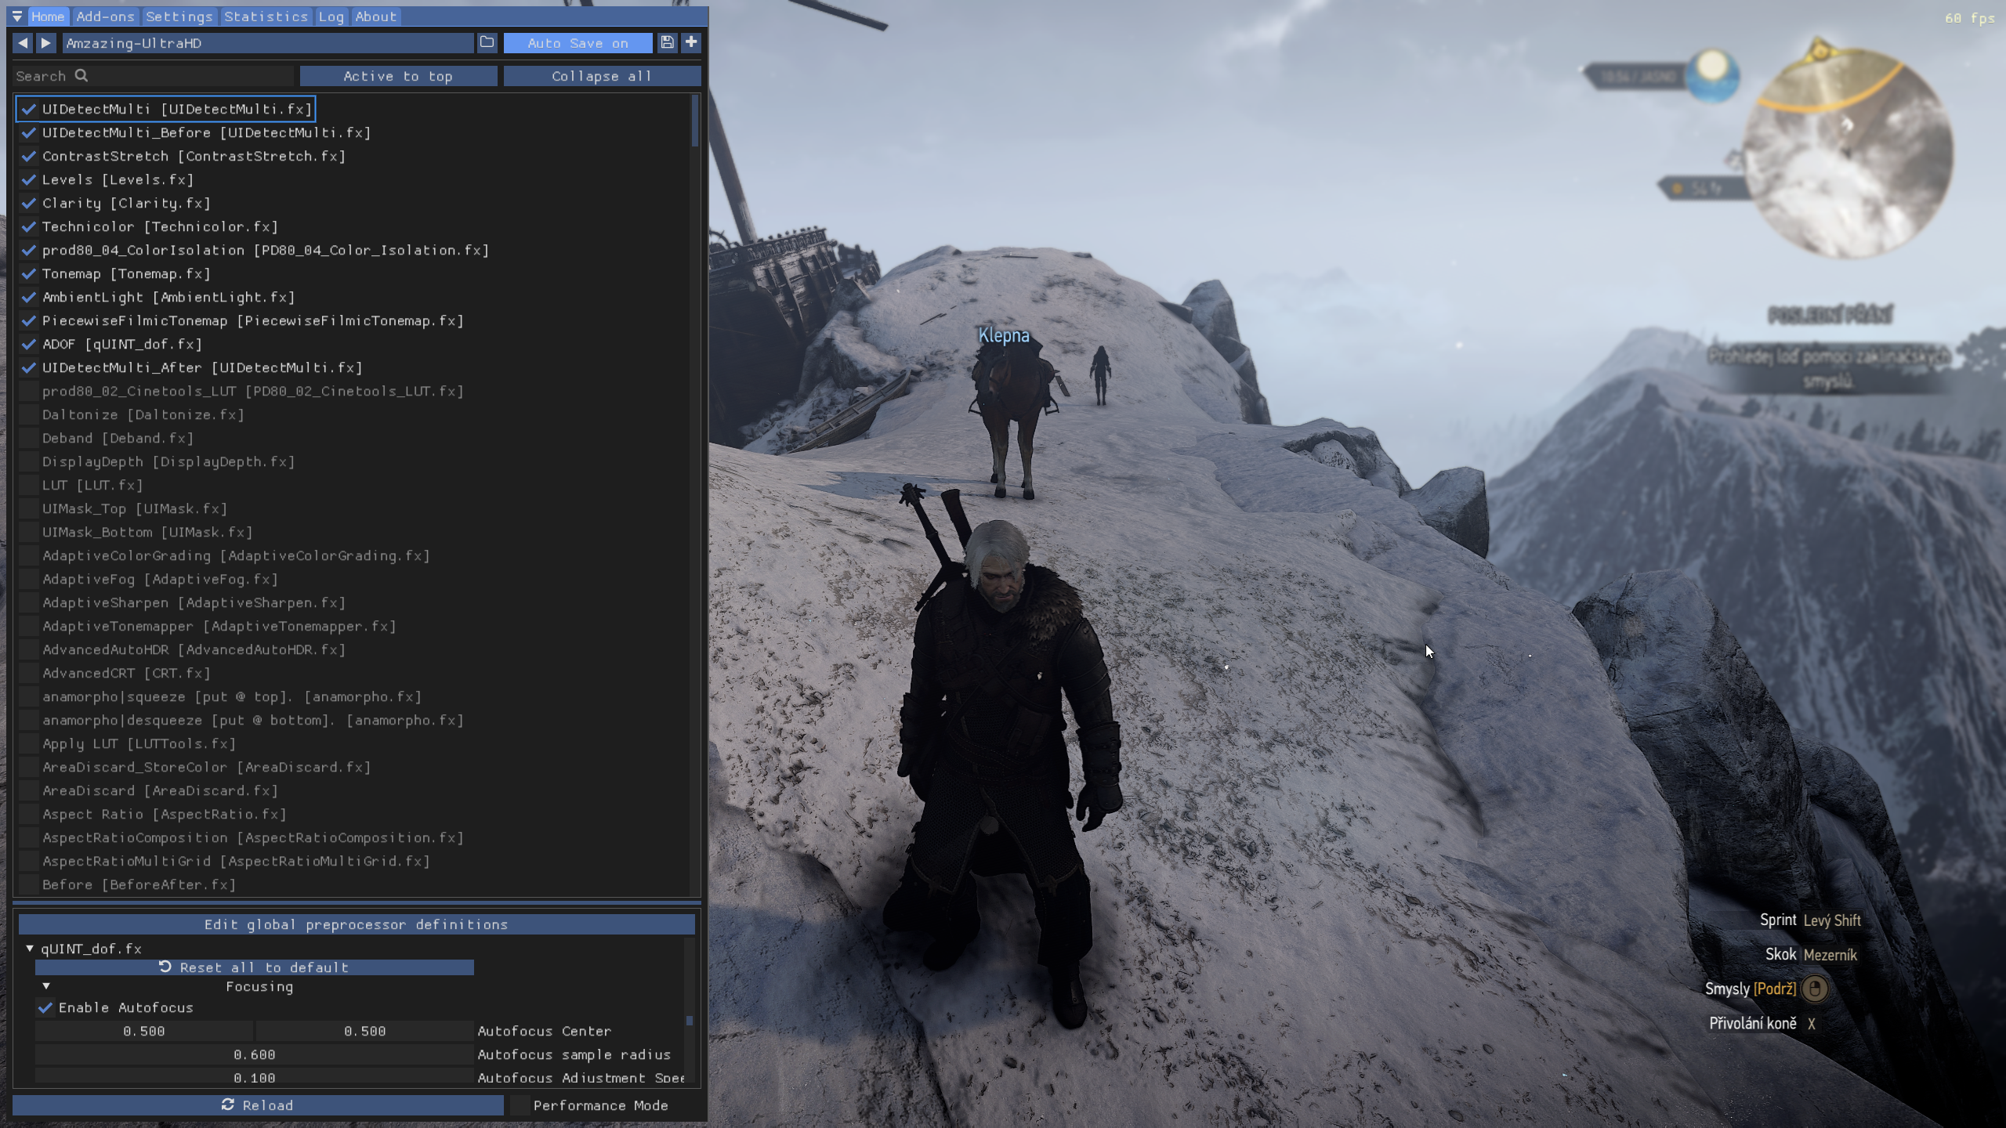Click the Klepna horse name label
Image resolution: width=2006 pixels, height=1128 pixels.
pyautogui.click(x=1004, y=335)
